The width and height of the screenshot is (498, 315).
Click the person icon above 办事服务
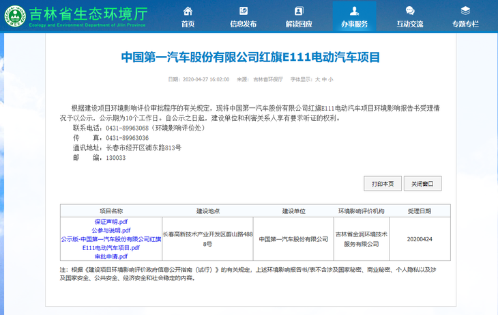click(354, 11)
